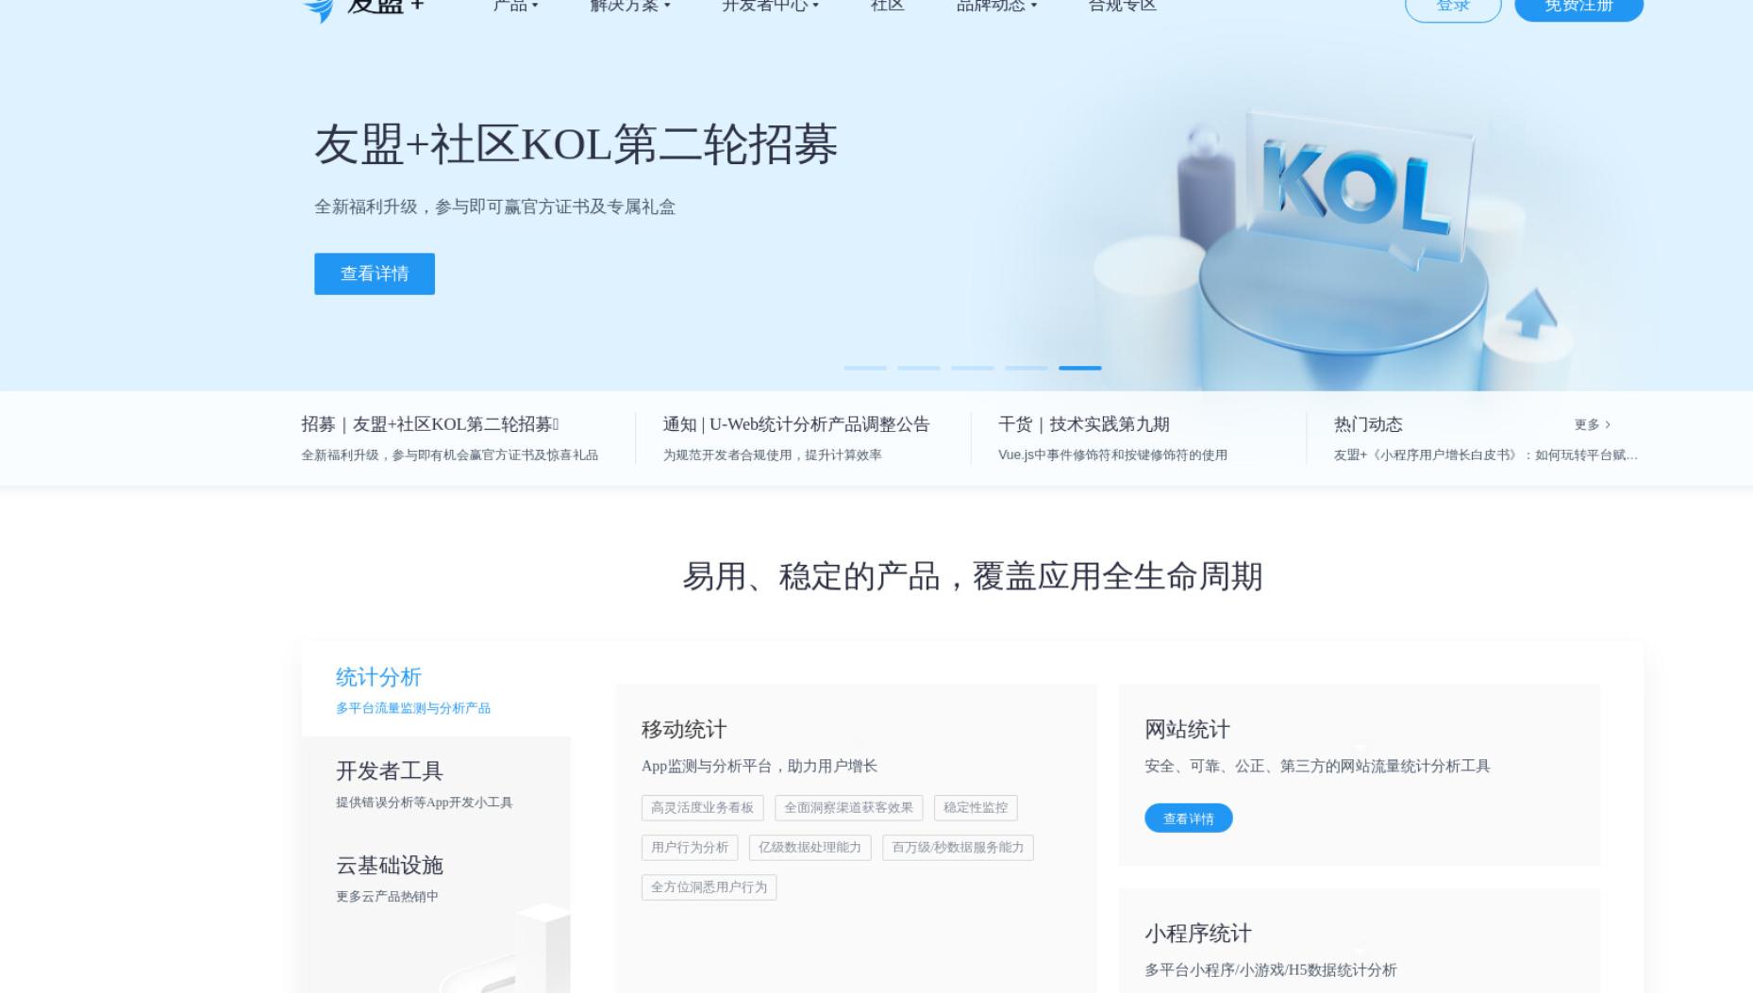
Task: Click 全新福利升级，参与即有机会赢官方证书及惊喜礼品 subtitle
Action: point(449,455)
